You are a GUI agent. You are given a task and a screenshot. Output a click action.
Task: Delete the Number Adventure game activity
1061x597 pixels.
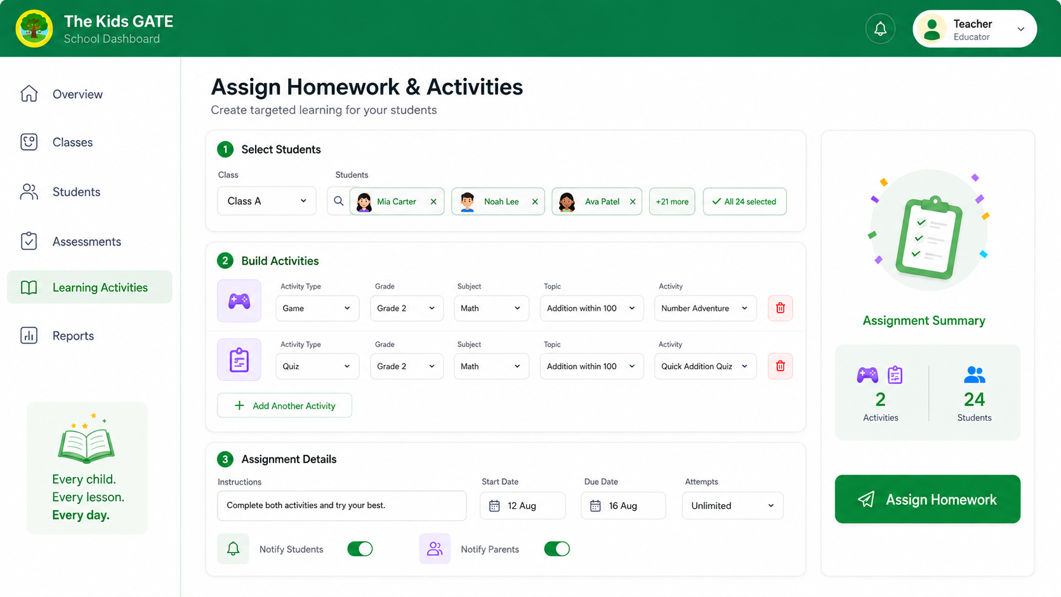(x=781, y=308)
